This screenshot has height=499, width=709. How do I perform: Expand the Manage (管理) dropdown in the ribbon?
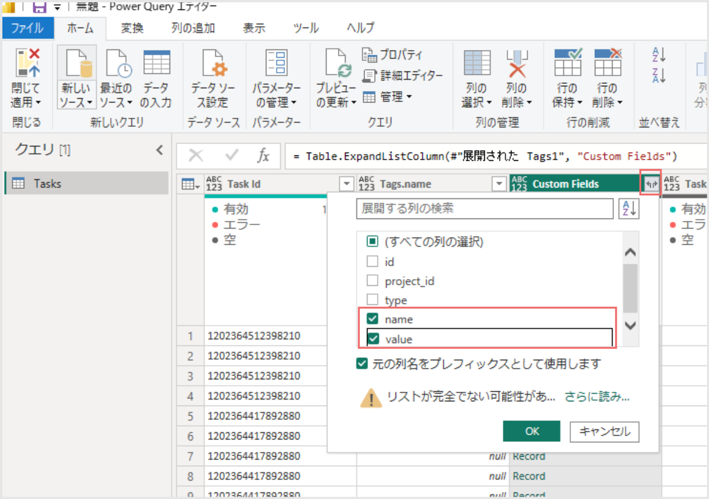(387, 96)
